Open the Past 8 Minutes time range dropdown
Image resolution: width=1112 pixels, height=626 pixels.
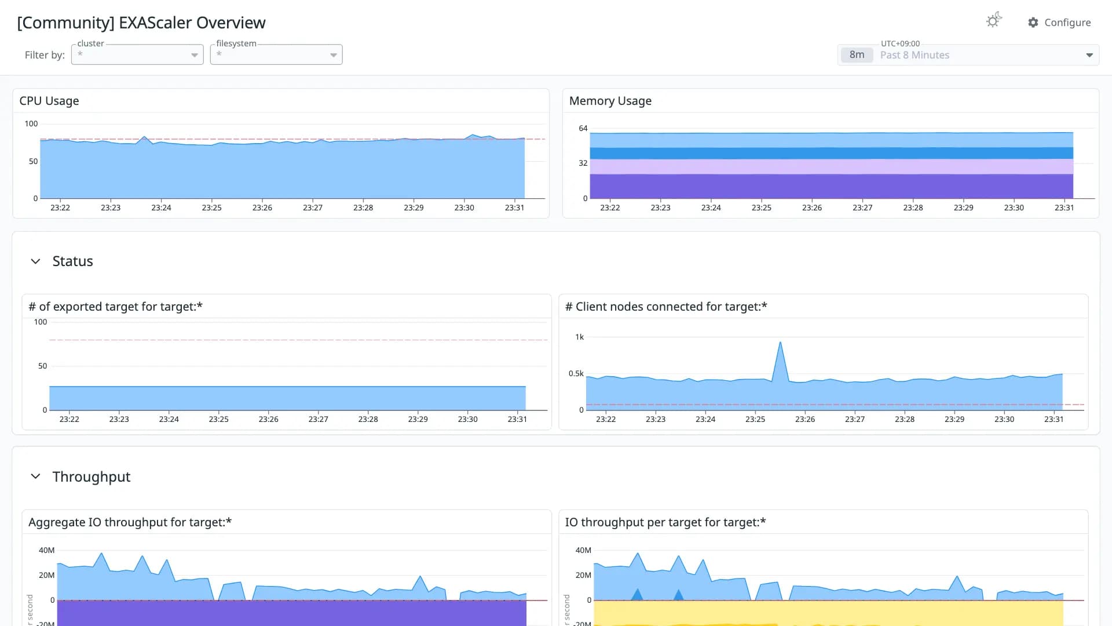(x=968, y=55)
